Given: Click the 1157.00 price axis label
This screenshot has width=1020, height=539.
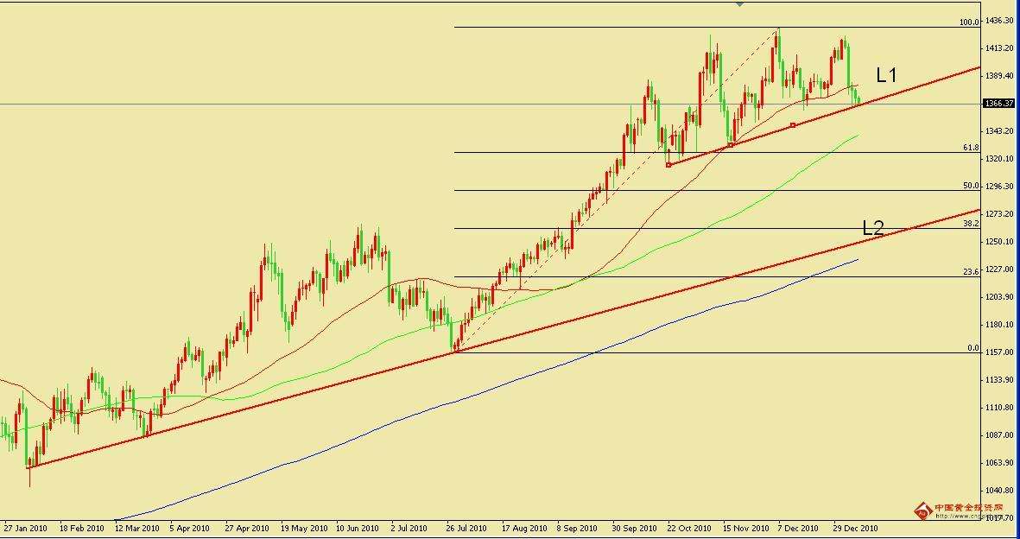Looking at the screenshot, I should [999, 352].
